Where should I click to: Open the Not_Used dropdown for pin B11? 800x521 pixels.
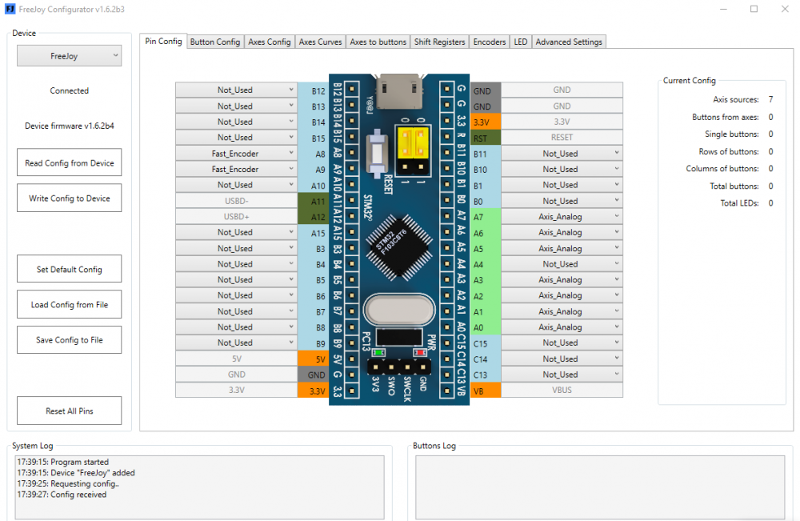[x=560, y=153]
